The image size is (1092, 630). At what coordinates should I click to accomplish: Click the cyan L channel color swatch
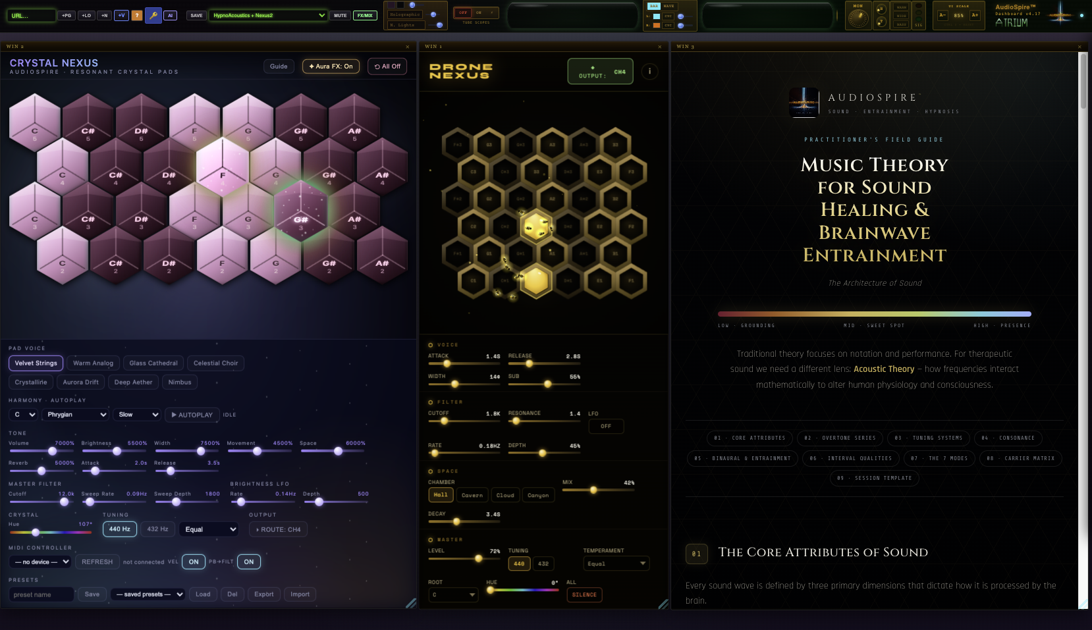[x=656, y=16]
